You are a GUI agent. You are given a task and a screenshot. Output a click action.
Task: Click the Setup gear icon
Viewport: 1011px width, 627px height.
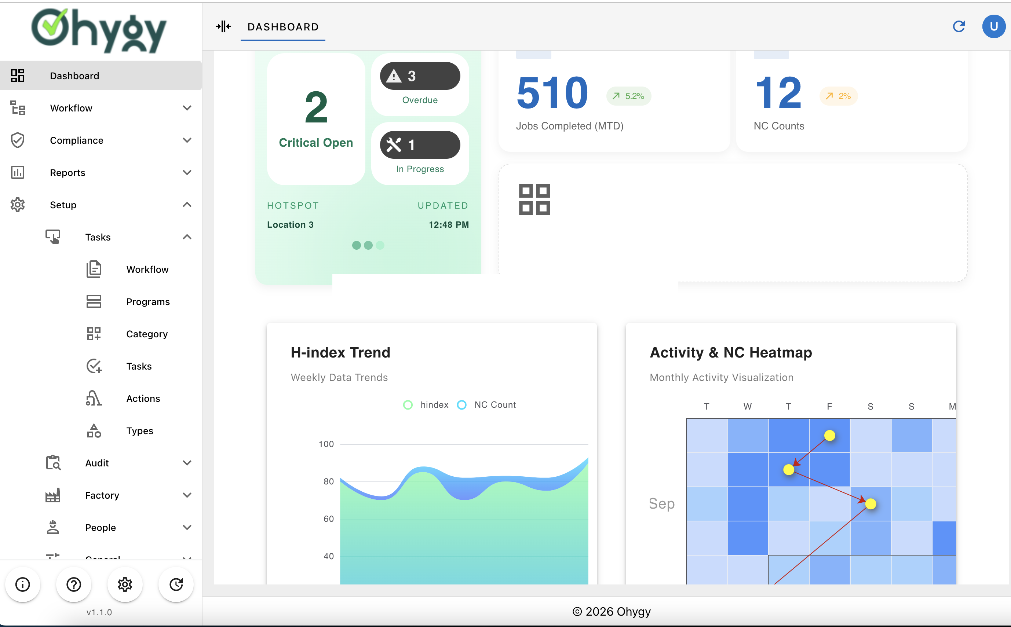pyautogui.click(x=17, y=205)
